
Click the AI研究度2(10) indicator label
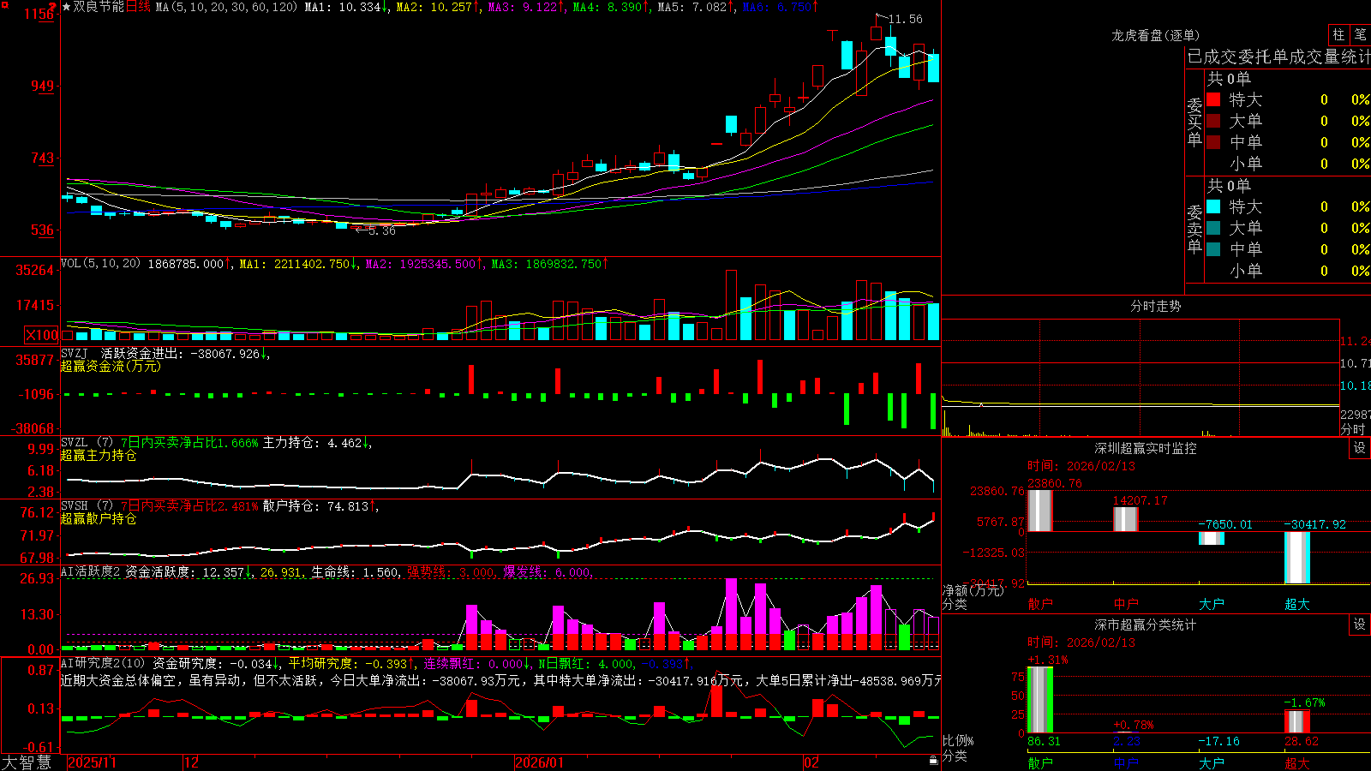(104, 663)
